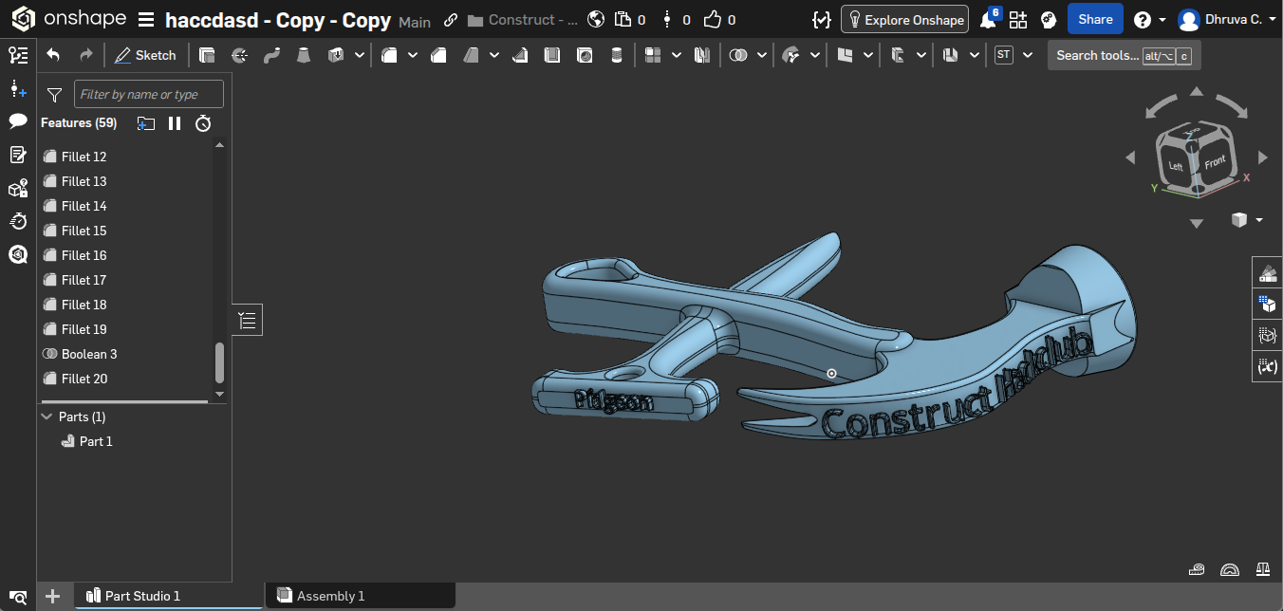
Task: Click the Filter by name or type field
Action: [x=149, y=94]
